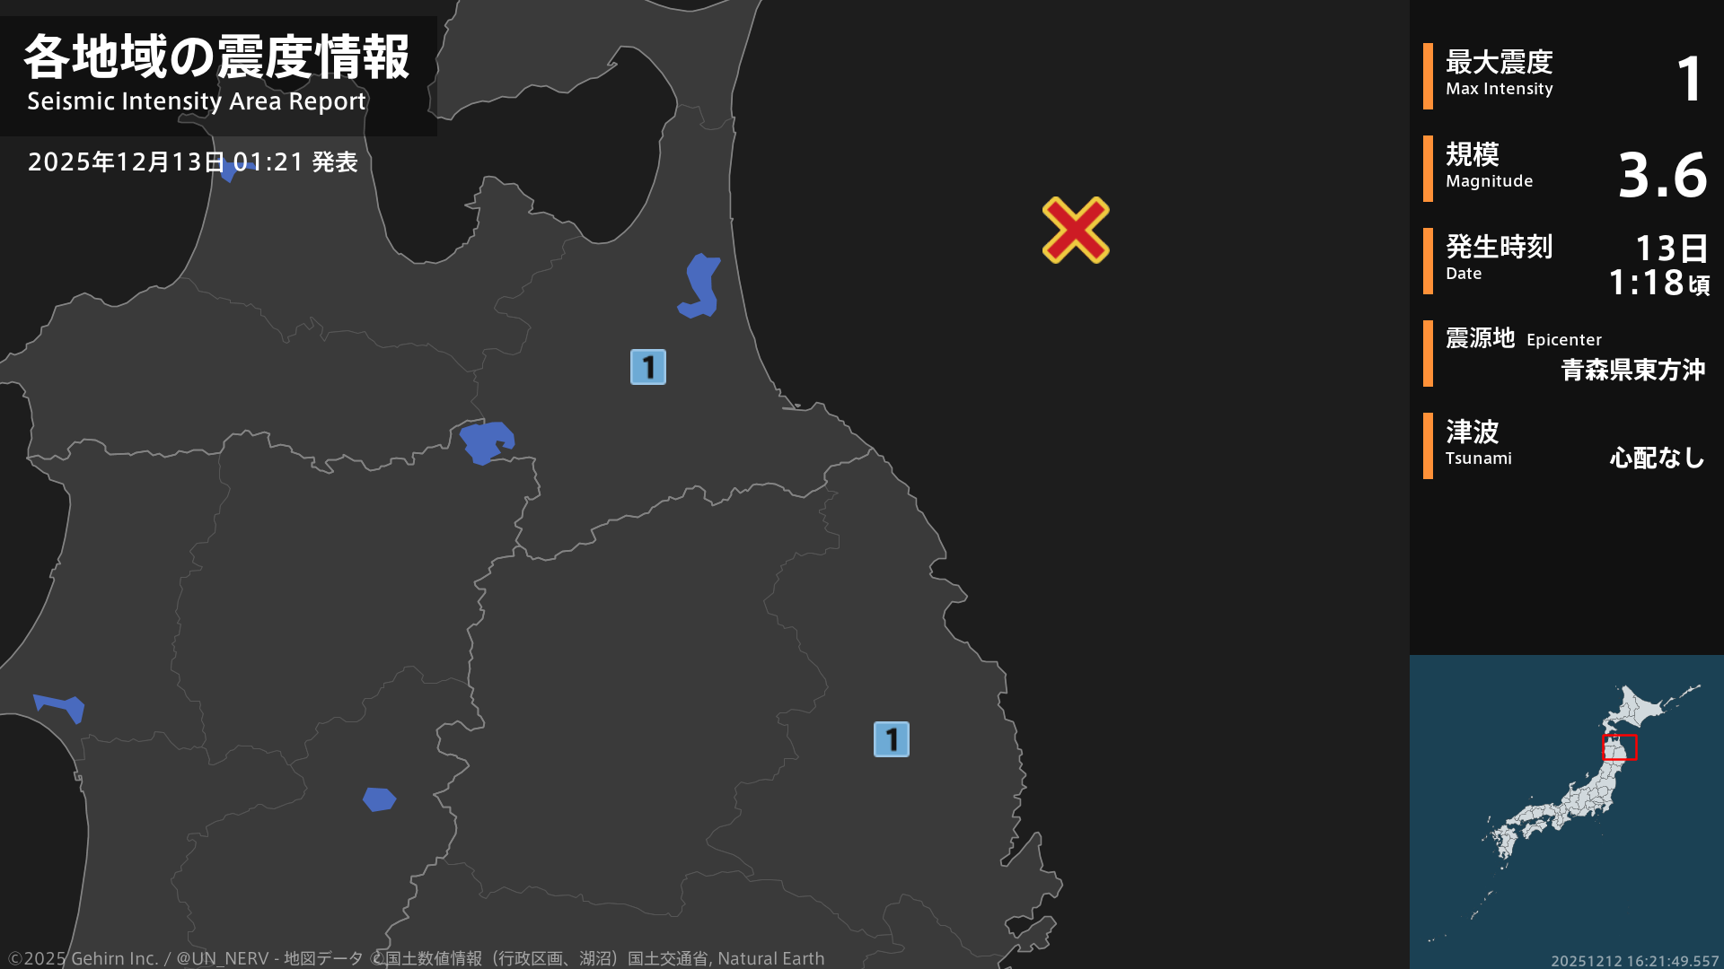This screenshot has width=1724, height=969.
Task: Click the southern intensity 1 marker
Action: tap(892, 739)
